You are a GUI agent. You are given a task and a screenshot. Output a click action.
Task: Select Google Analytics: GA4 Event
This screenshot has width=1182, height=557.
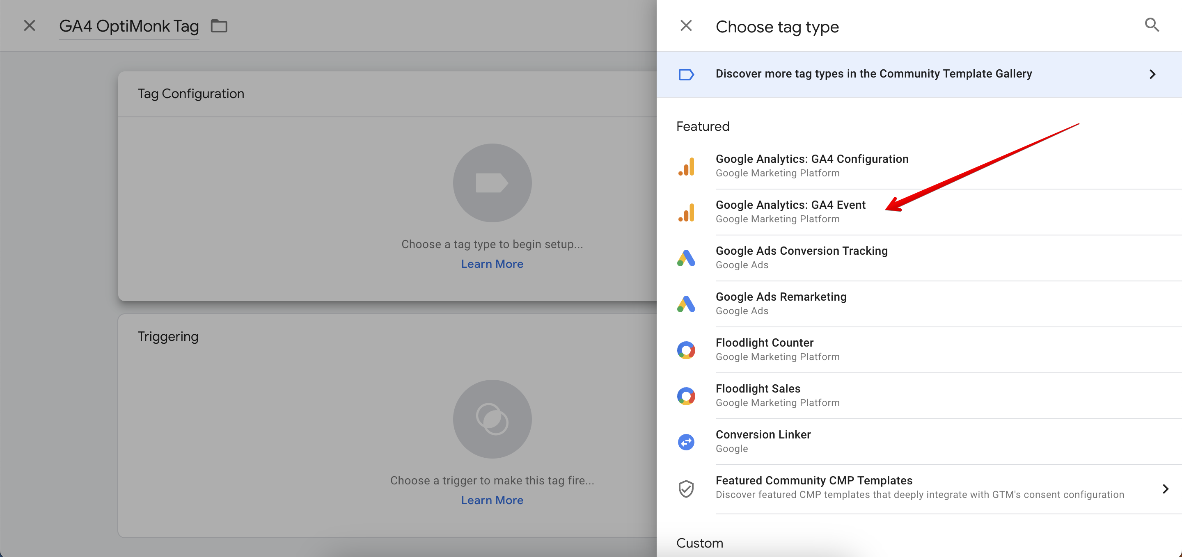coord(919,212)
